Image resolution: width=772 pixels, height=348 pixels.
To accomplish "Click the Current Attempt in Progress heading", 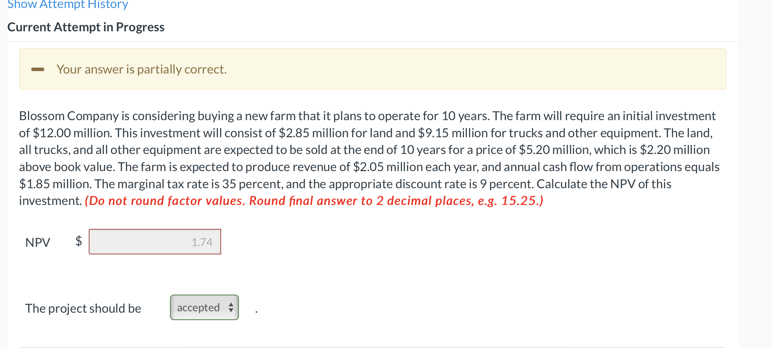I will (x=86, y=27).
